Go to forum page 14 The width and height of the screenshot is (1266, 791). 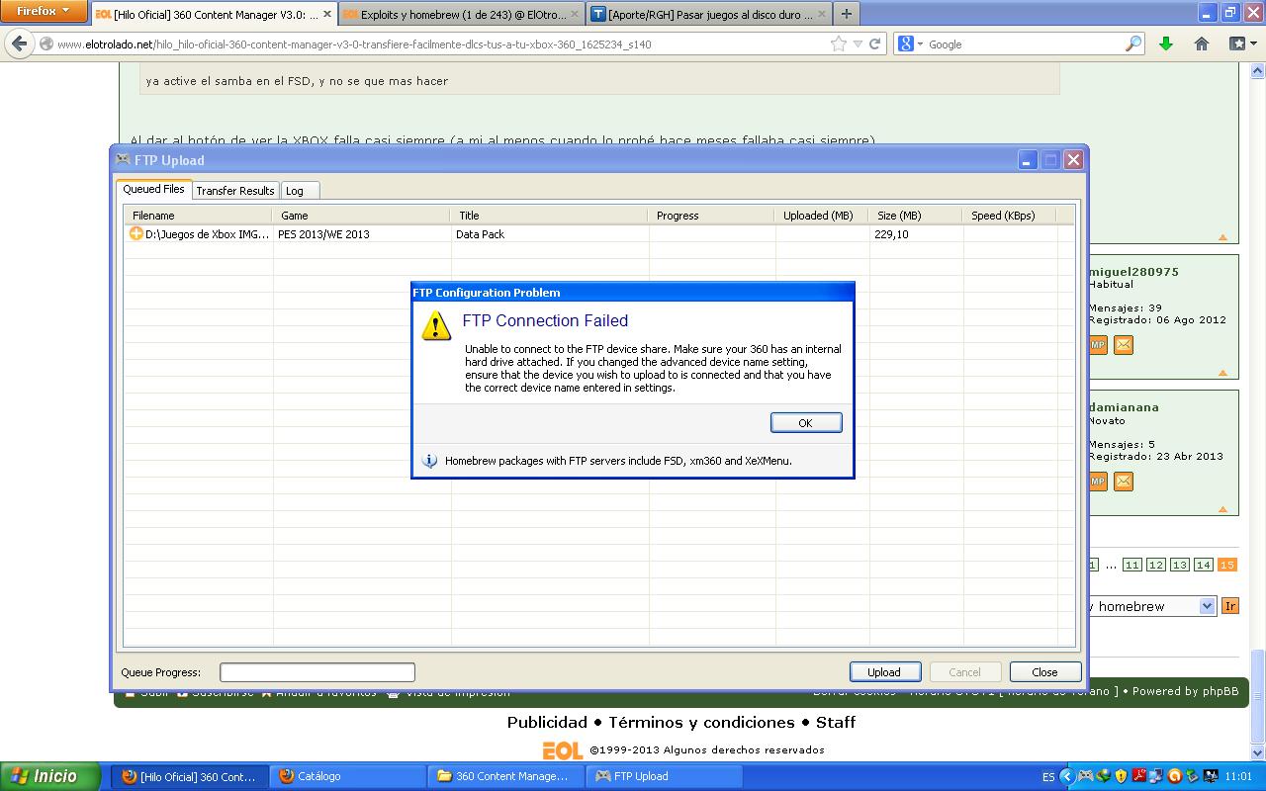coord(1203,565)
